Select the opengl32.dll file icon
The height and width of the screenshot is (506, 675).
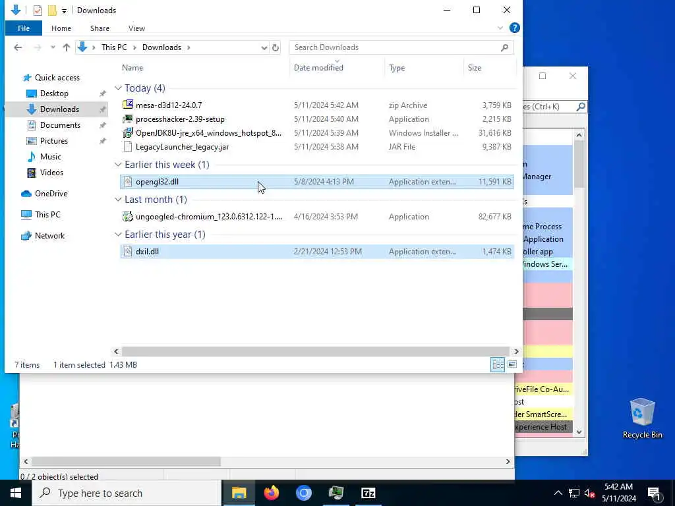point(127,182)
